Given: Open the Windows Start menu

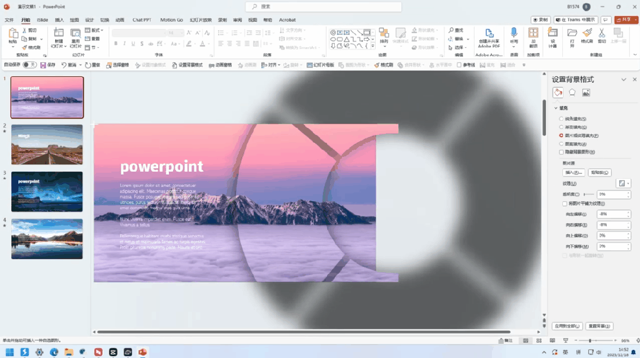Looking at the screenshot, I should coord(10,352).
